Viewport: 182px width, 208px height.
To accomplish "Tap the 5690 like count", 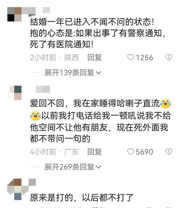I will (144, 152).
